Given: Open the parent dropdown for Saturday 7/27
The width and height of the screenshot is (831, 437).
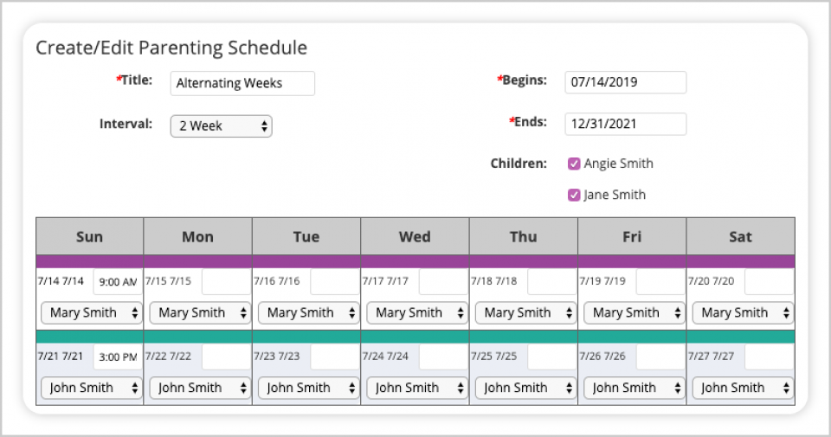Looking at the screenshot, I should click(743, 388).
